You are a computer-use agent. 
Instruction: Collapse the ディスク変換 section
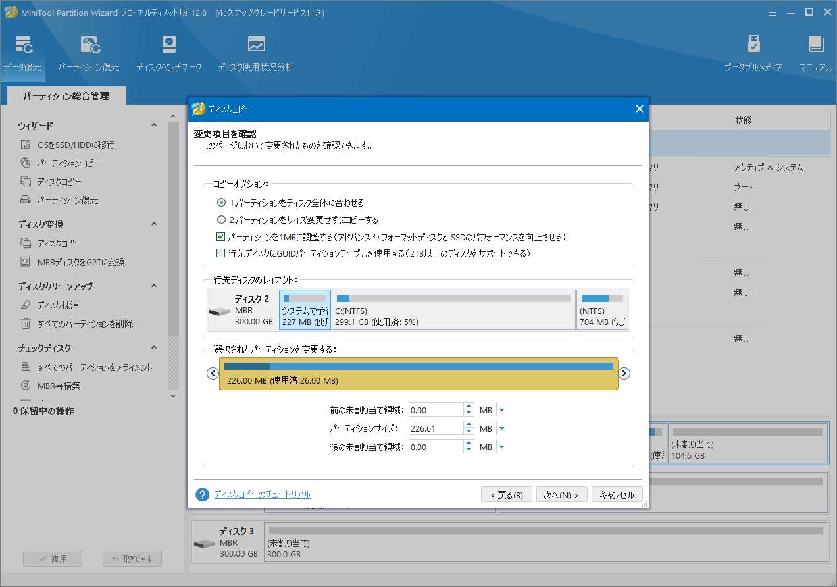154,224
